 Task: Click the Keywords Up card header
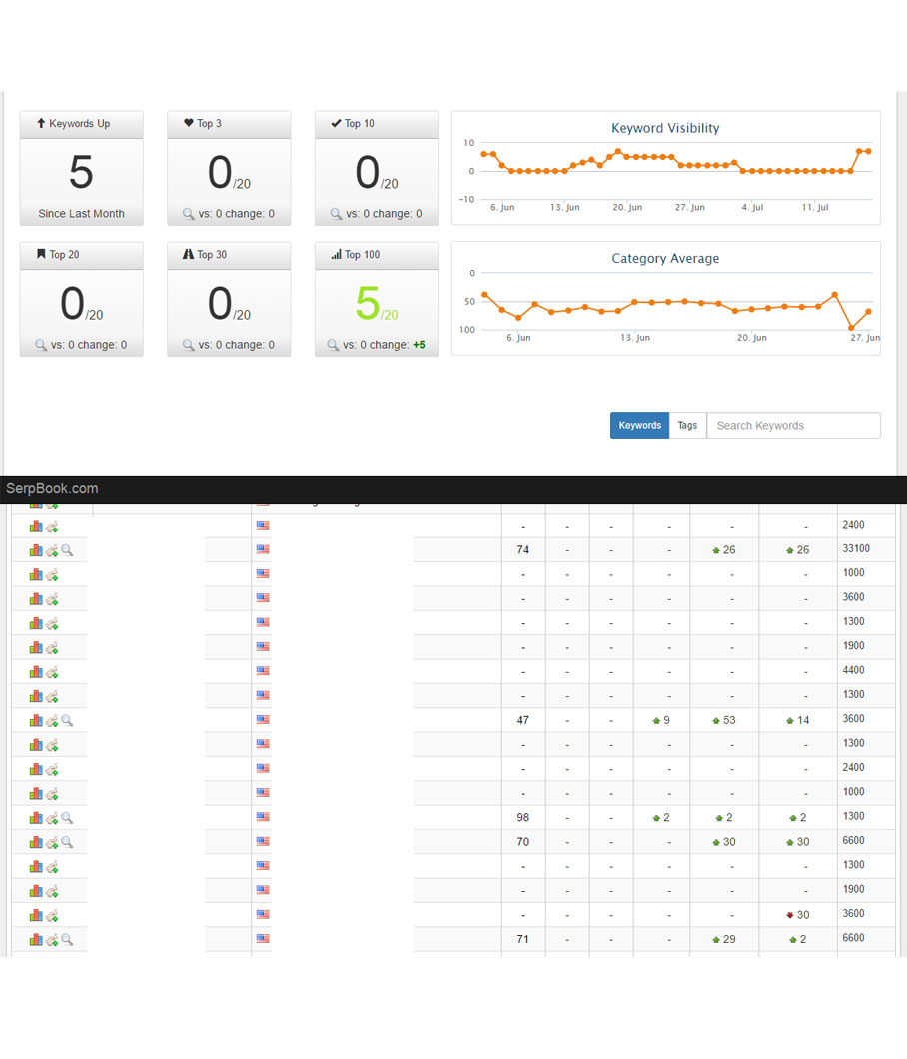[81, 124]
